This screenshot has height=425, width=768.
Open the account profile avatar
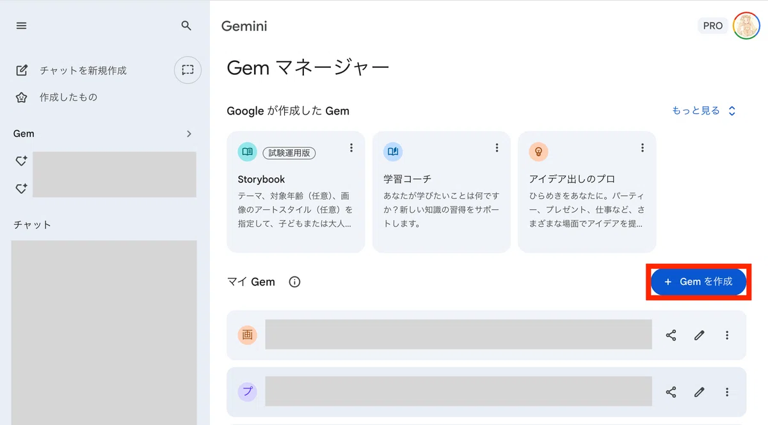pos(746,26)
